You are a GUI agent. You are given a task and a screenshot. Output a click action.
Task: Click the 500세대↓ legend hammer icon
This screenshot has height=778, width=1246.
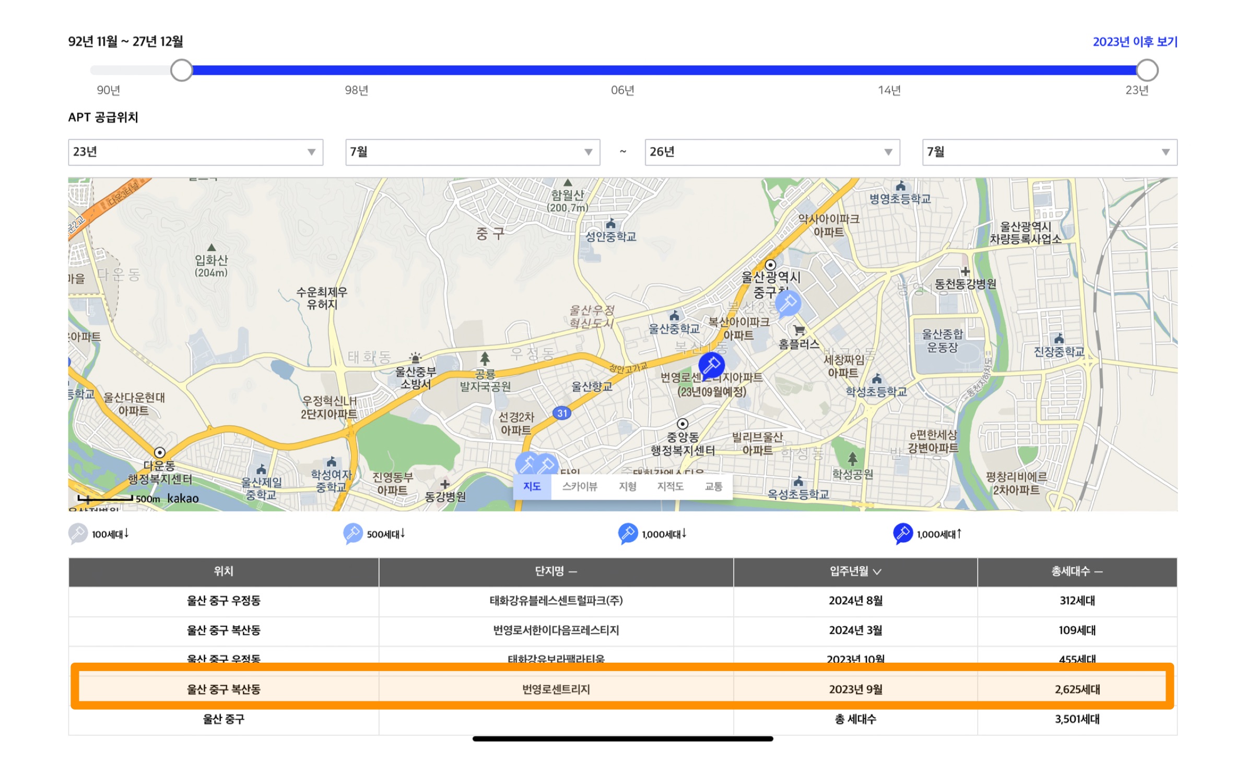click(x=352, y=533)
